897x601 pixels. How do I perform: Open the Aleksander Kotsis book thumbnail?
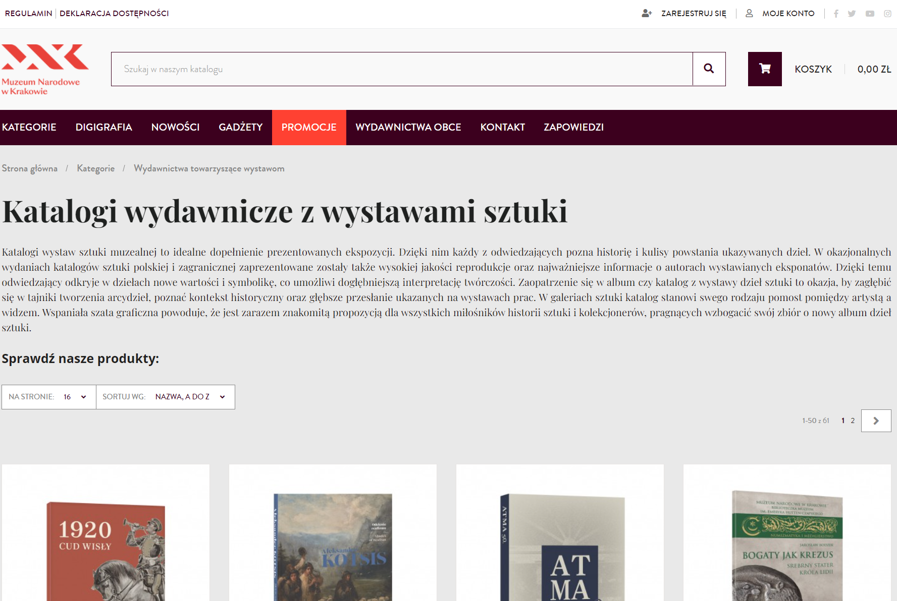pyautogui.click(x=333, y=547)
